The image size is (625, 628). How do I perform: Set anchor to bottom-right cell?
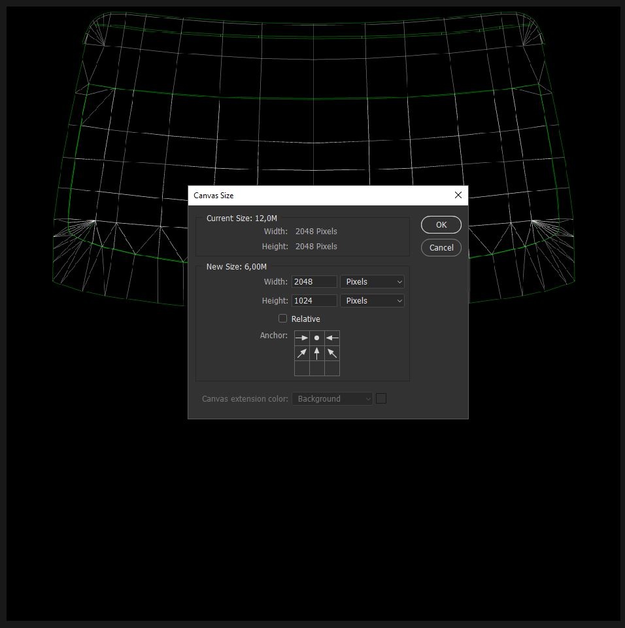click(x=332, y=368)
